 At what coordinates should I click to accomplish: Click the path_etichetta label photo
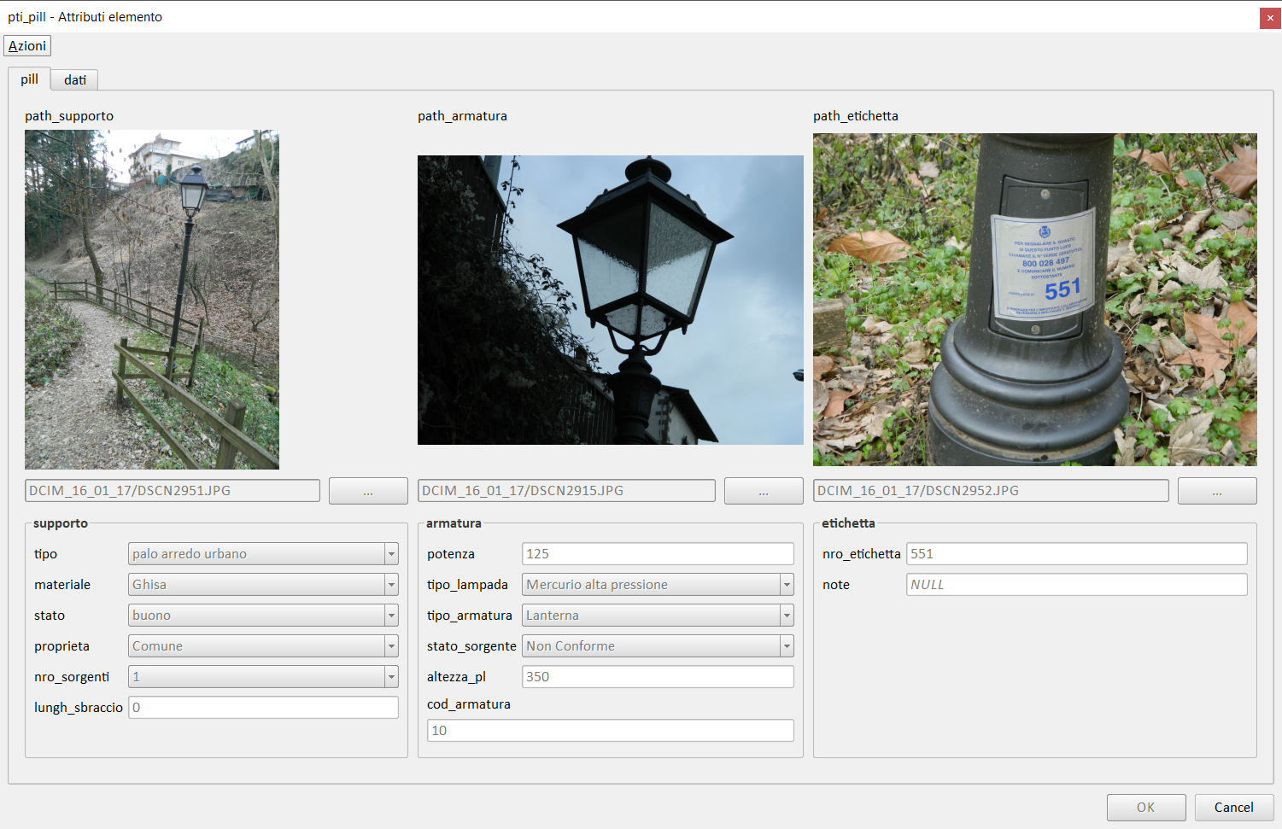point(1034,300)
